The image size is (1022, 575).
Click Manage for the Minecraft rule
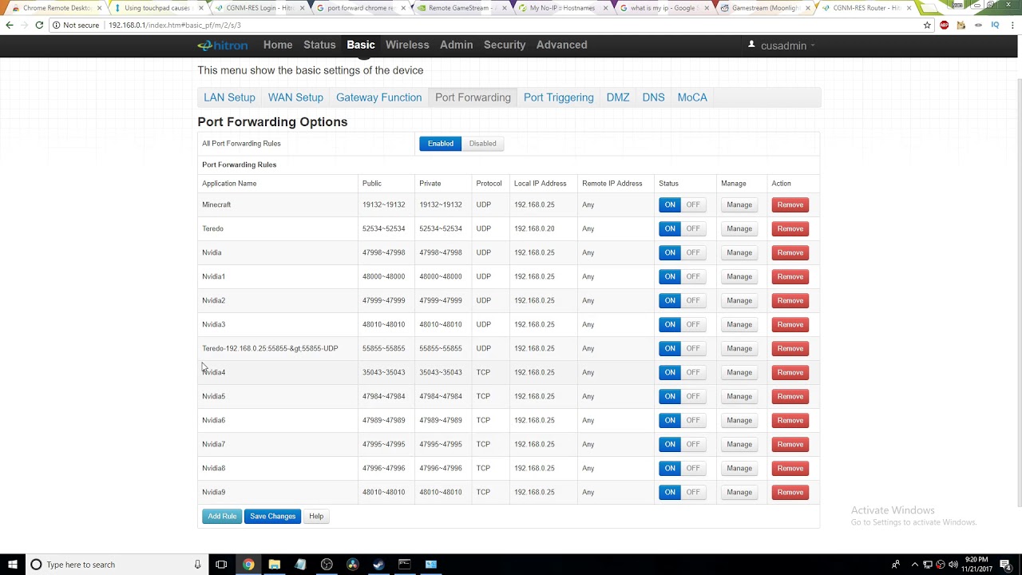(739, 204)
